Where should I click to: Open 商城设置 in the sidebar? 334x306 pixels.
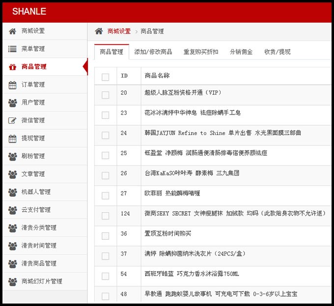click(x=45, y=31)
